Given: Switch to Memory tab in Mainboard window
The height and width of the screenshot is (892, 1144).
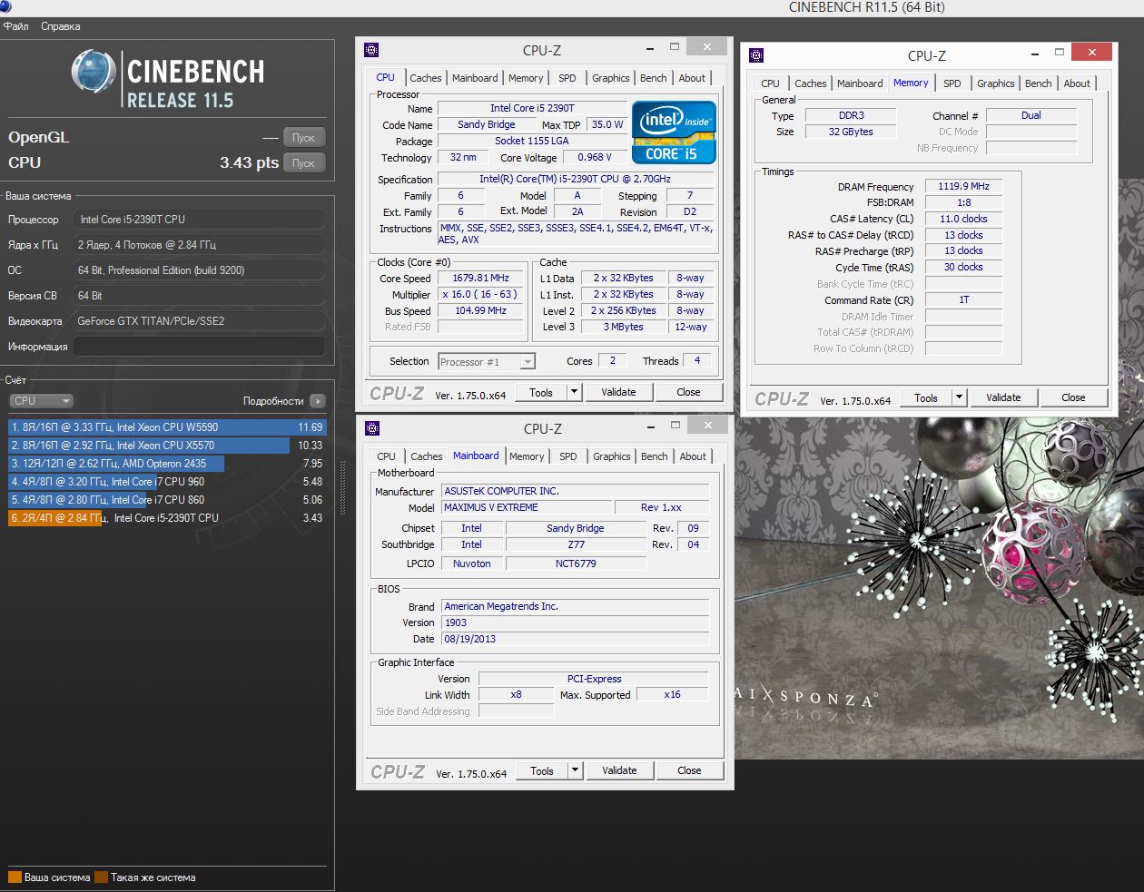Looking at the screenshot, I should pos(527,456).
